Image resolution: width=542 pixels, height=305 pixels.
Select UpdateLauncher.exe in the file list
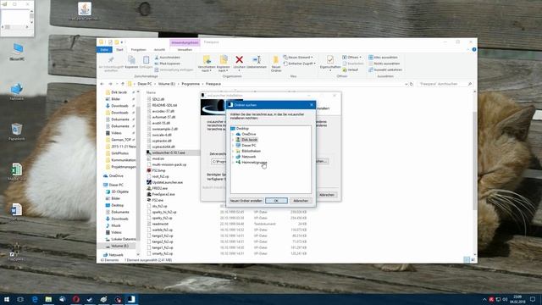click(167, 182)
